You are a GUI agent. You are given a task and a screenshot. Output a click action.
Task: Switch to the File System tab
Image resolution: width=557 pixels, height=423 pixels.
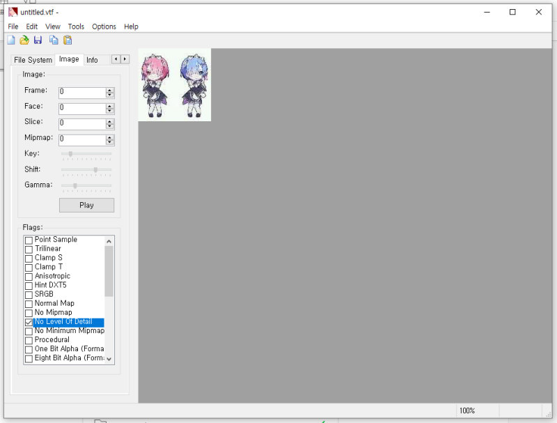[x=33, y=60]
